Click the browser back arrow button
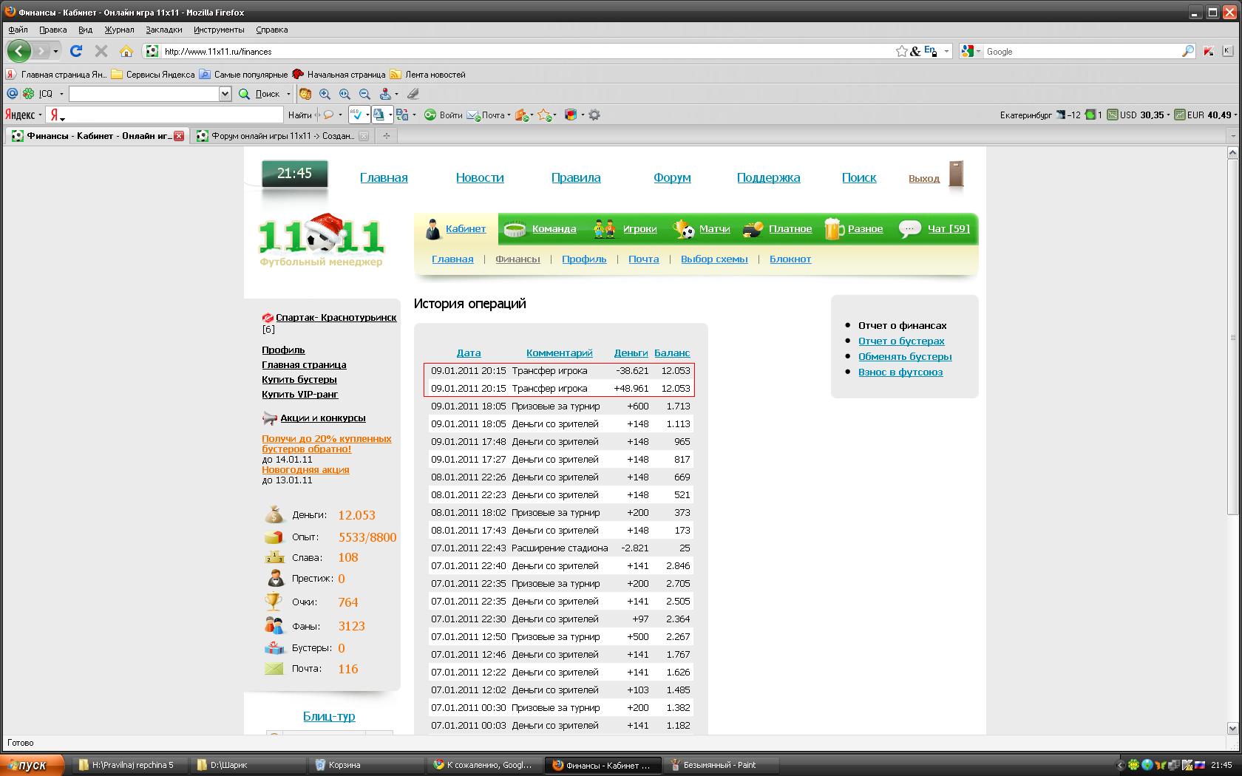1242x776 pixels. [x=19, y=51]
